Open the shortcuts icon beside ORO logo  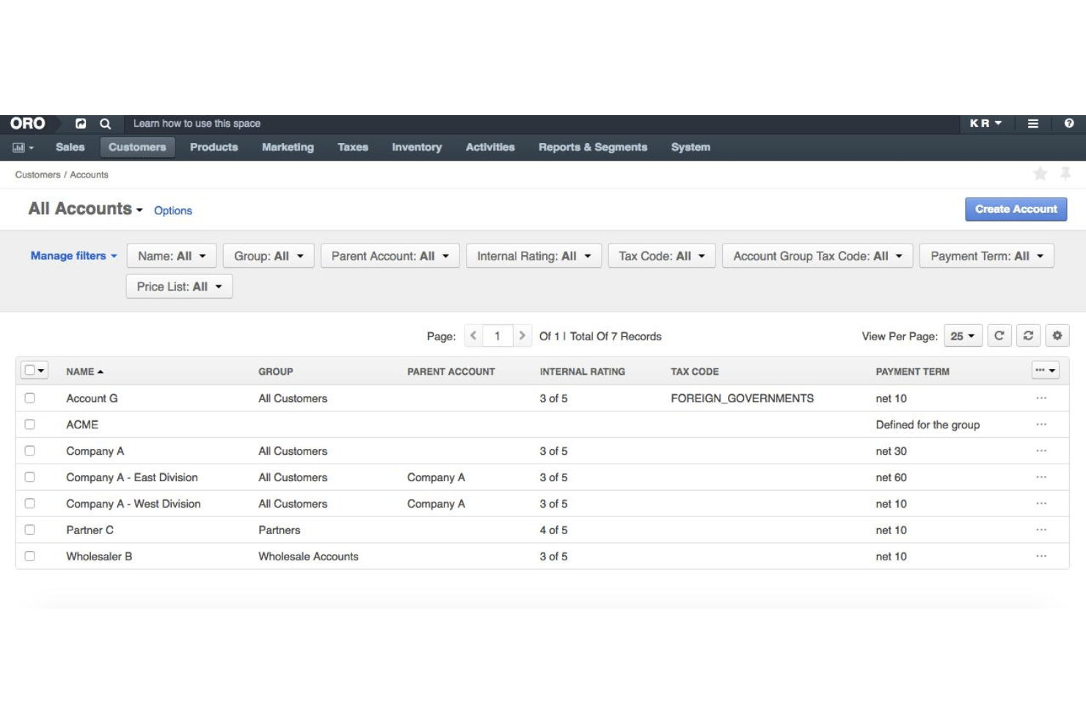coord(81,123)
